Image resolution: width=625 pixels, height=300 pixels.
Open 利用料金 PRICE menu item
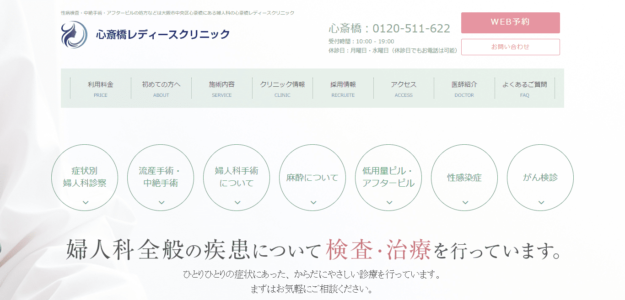pyautogui.click(x=101, y=89)
